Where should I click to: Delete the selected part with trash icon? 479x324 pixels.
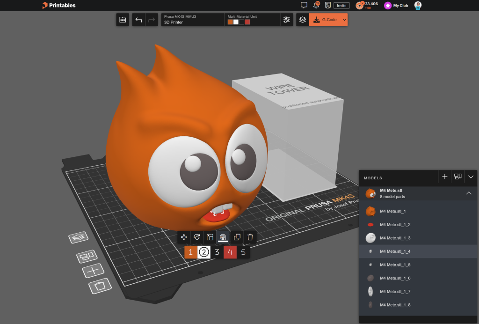tap(250, 237)
